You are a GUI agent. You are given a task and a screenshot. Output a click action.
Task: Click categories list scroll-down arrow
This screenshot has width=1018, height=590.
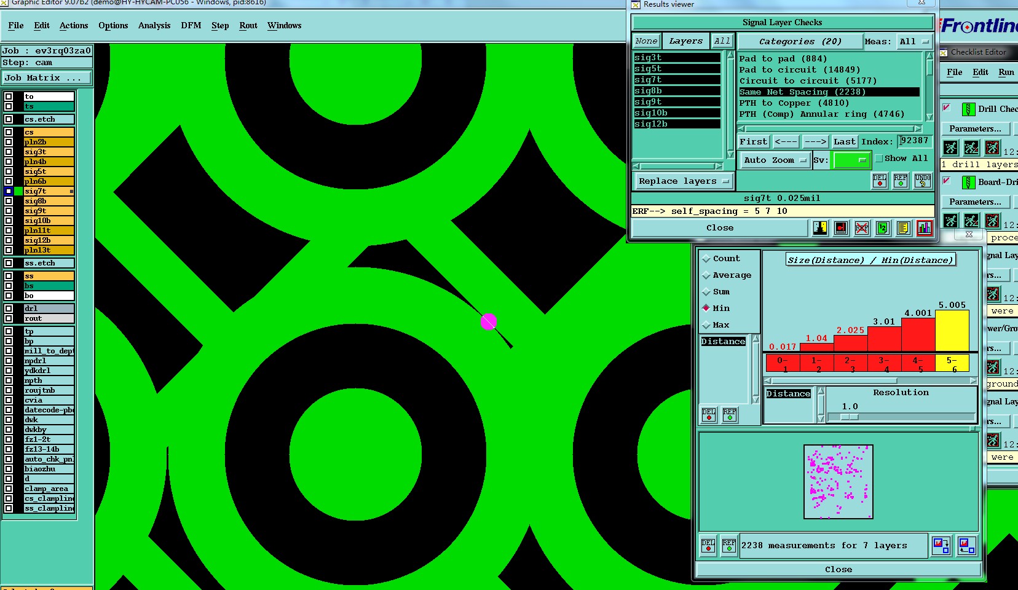929,117
